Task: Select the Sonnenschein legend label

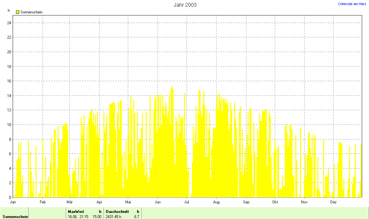Action: coord(31,12)
